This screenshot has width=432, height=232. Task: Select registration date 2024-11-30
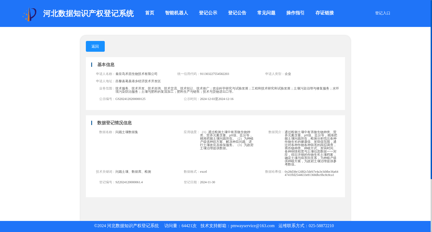(x=207, y=182)
